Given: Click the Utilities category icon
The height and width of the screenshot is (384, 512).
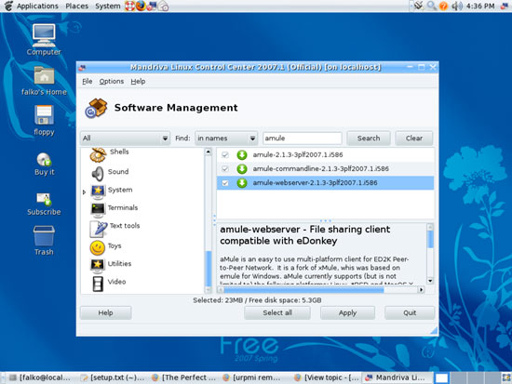Looking at the screenshot, I should point(98,265).
